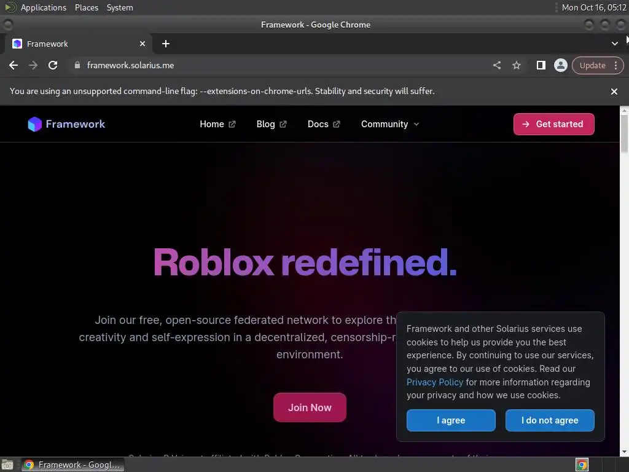629x472 pixels.
Task: Open the Chrome side panel icon
Action: pyautogui.click(x=541, y=65)
